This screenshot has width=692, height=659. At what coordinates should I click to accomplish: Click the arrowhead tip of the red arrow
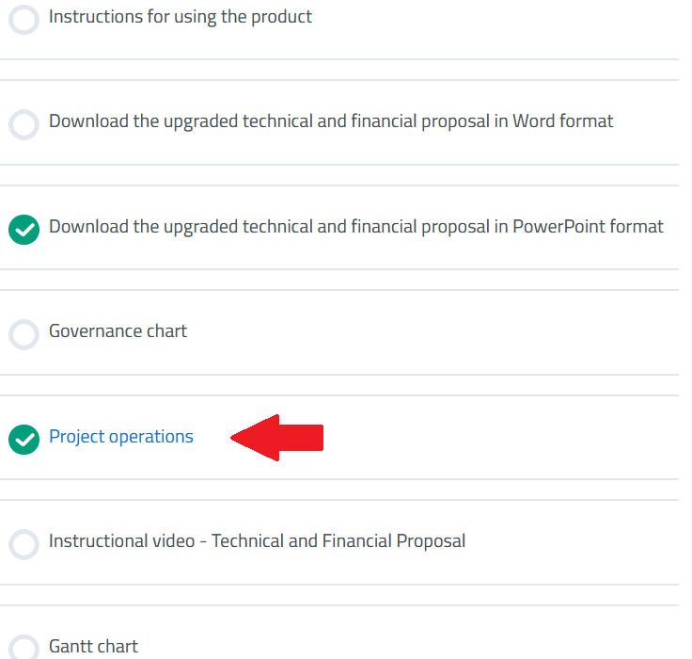[x=236, y=438]
